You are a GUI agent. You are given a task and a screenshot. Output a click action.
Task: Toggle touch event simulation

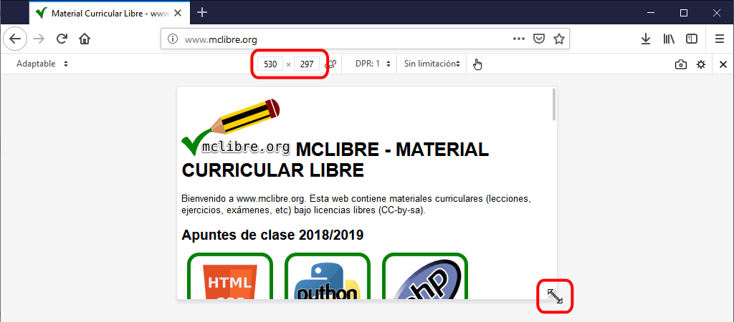click(477, 64)
